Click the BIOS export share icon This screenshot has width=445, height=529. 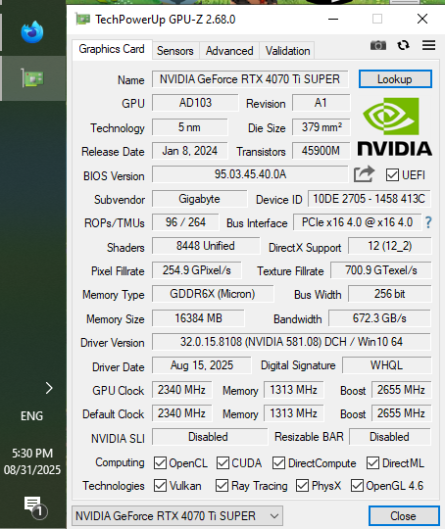364,174
